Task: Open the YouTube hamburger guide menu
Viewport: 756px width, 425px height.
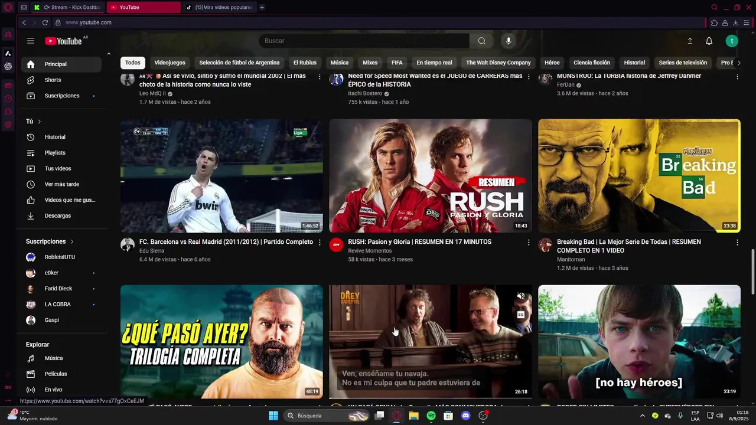Action: [x=31, y=41]
